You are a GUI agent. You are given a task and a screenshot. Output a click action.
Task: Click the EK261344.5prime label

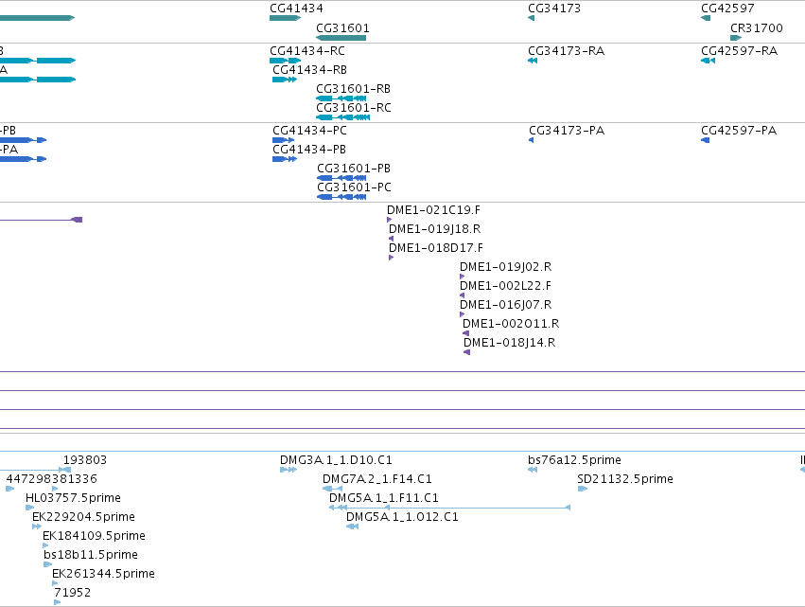pos(103,575)
